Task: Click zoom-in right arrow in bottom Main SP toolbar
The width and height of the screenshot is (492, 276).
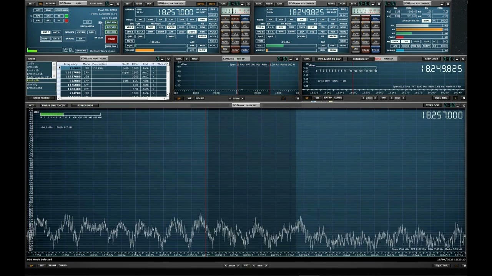Action: [238, 265]
